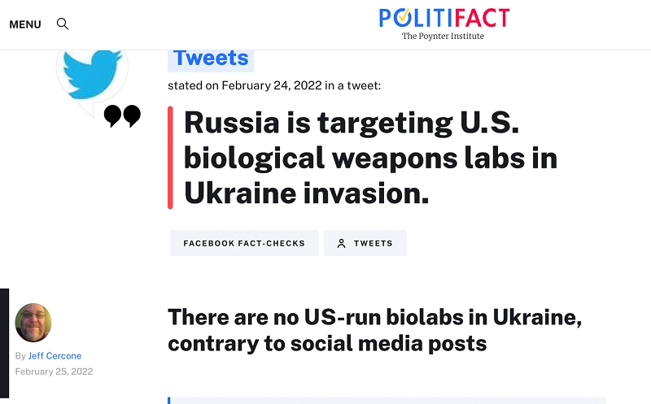Open the MENU navigation
The height and width of the screenshot is (404, 651).
pos(25,24)
